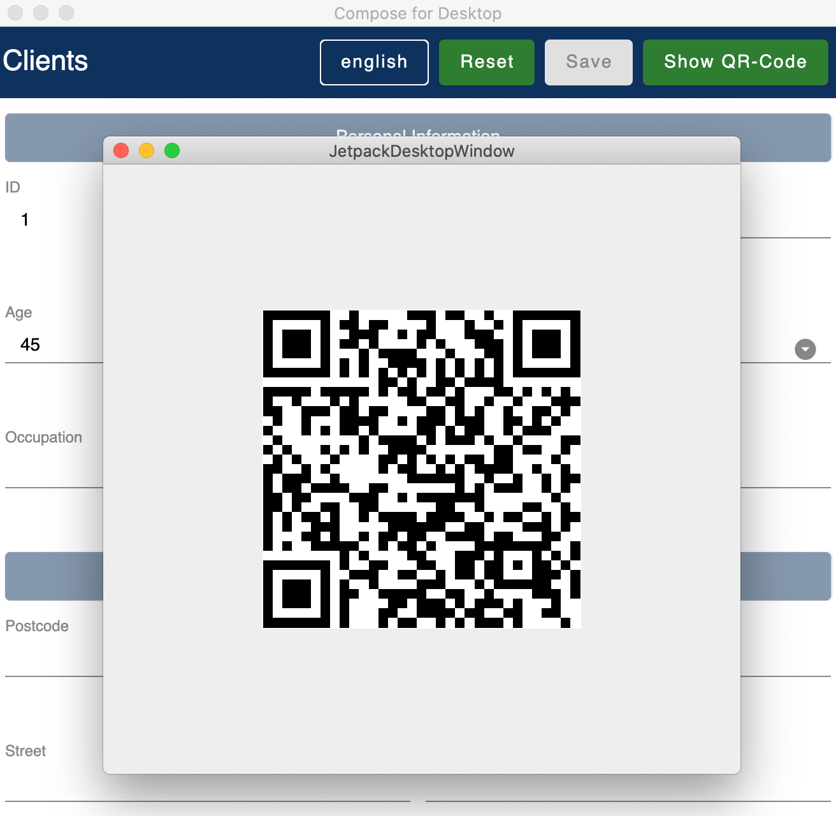Focus the Occupation input field
Viewport: 836px width, 816px height.
pos(54,470)
